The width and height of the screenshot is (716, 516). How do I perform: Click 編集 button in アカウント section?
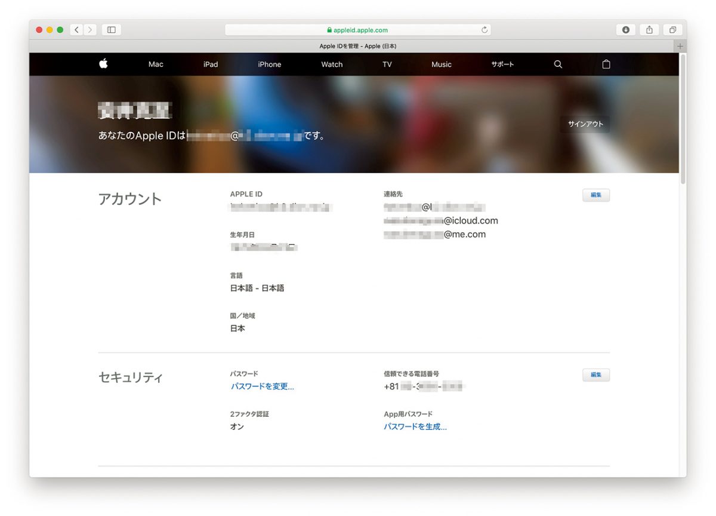595,195
